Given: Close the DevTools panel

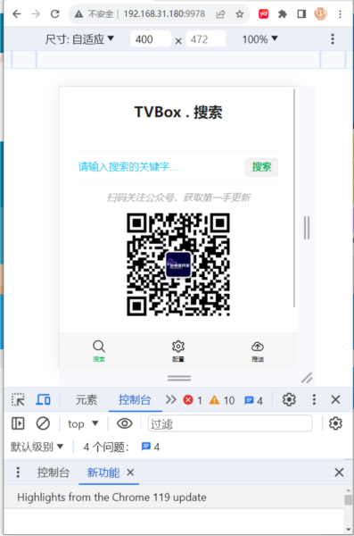Looking at the screenshot, I should click(x=335, y=399).
